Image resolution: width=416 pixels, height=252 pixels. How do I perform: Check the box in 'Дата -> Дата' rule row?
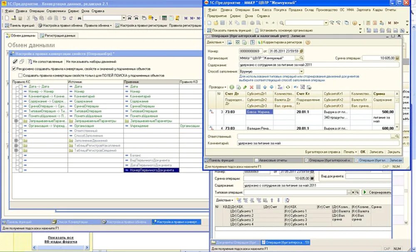[x=20, y=86]
